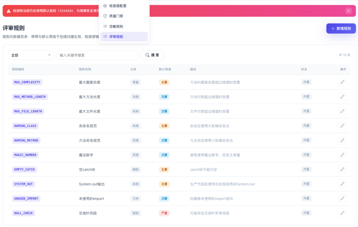Edit the NAMING_CLASS rule pencil icon
This screenshot has height=227, width=358.
(342, 126)
